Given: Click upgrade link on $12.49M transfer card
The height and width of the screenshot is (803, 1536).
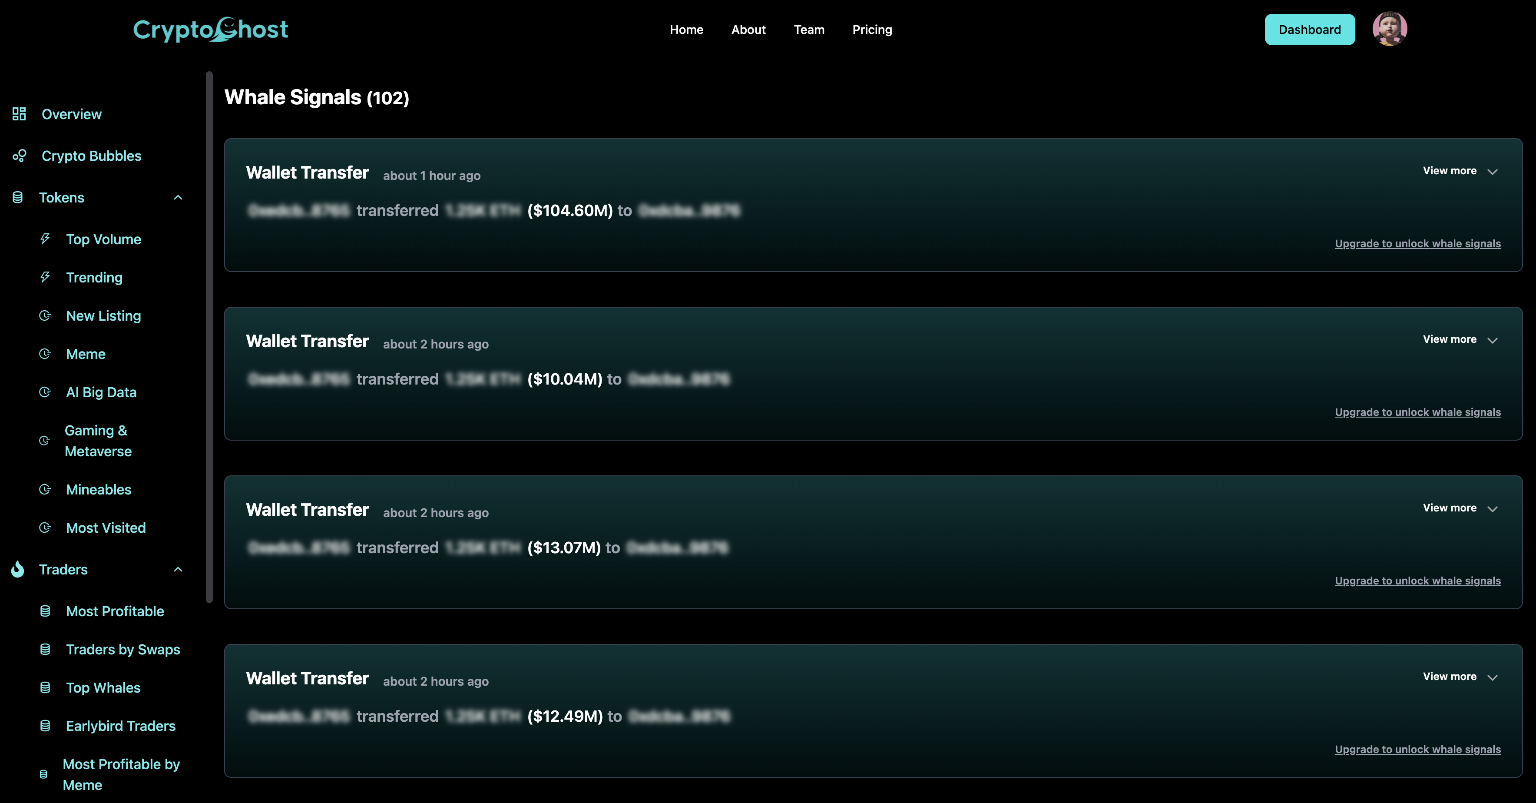Looking at the screenshot, I should tap(1417, 749).
